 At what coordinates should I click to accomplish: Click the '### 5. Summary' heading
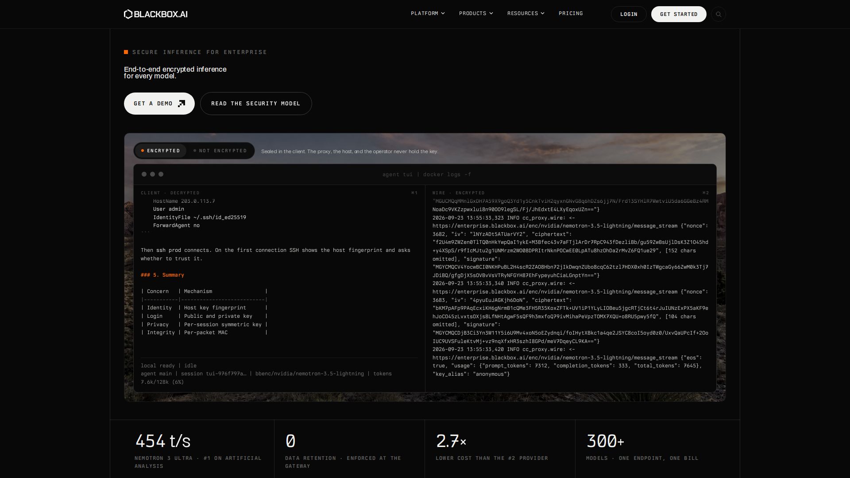[x=162, y=275]
